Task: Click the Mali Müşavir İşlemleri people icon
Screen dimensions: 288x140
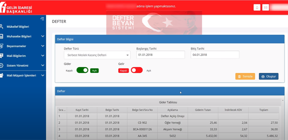Action: 1,75
